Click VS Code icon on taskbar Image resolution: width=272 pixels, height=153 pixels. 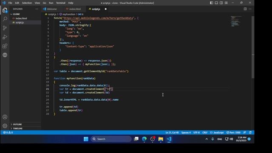point(169,139)
